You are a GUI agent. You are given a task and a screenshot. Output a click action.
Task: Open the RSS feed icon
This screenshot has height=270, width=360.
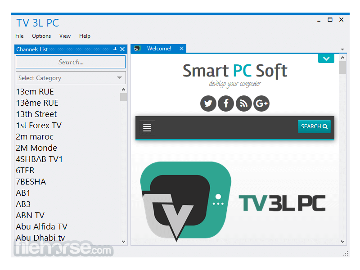coord(243,103)
